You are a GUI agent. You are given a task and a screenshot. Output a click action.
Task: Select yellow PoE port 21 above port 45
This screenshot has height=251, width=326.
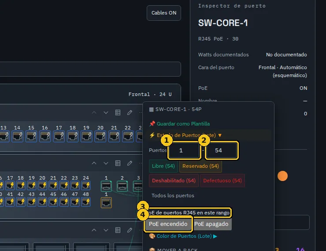click(53, 185)
